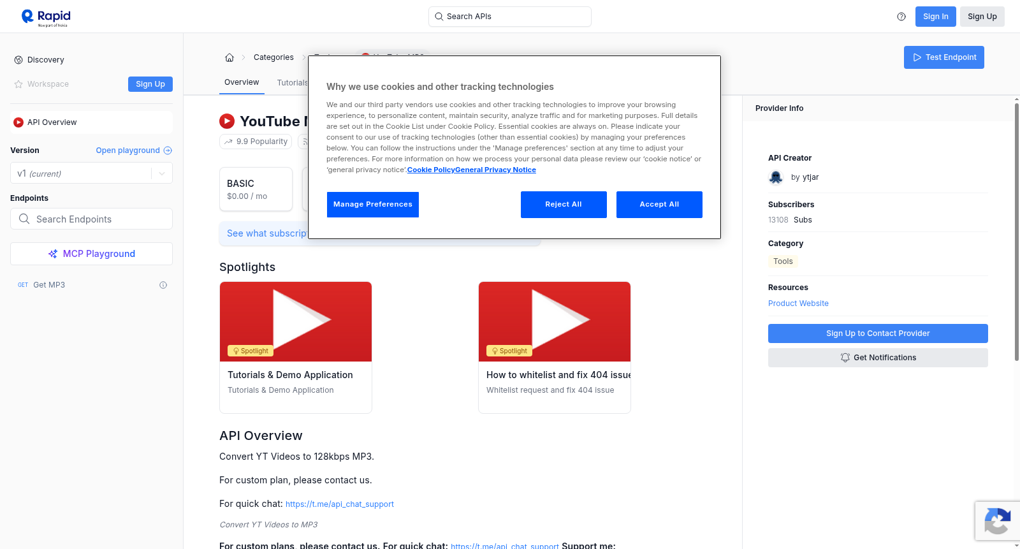
Task: Open the MCP Playground button
Action: 91,254
